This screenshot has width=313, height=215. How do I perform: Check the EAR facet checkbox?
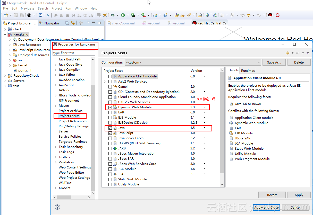click(x=110, y=112)
